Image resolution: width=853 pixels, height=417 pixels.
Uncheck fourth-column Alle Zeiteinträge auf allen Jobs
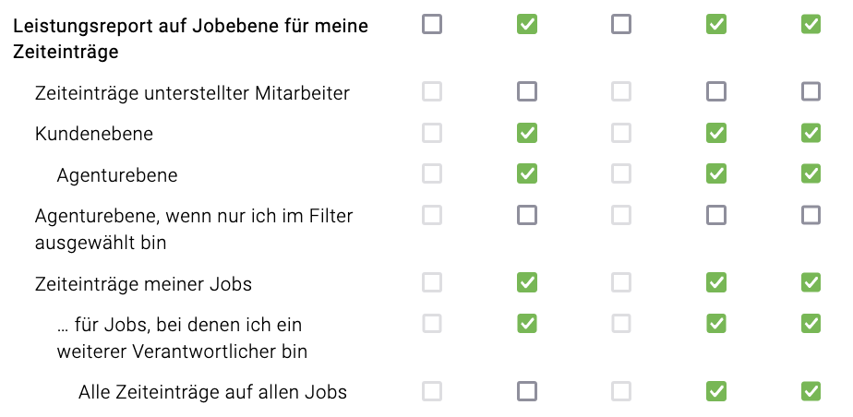click(716, 391)
